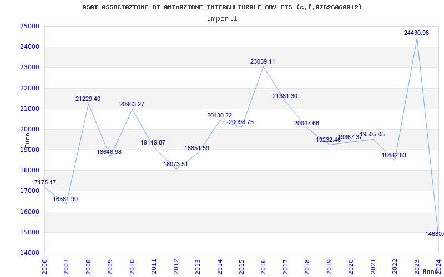Select year 2023 on the x-axis
The width and height of the screenshot is (444, 277).
coord(417,266)
